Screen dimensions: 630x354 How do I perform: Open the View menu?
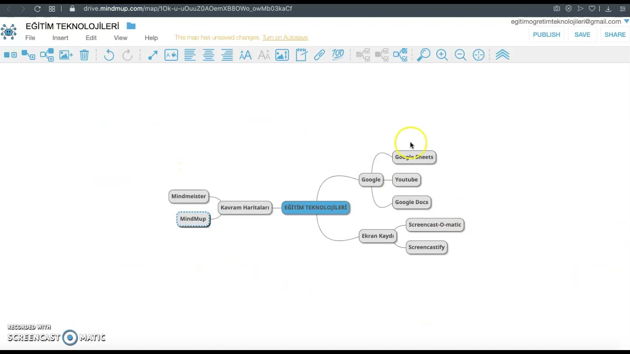pyautogui.click(x=121, y=38)
